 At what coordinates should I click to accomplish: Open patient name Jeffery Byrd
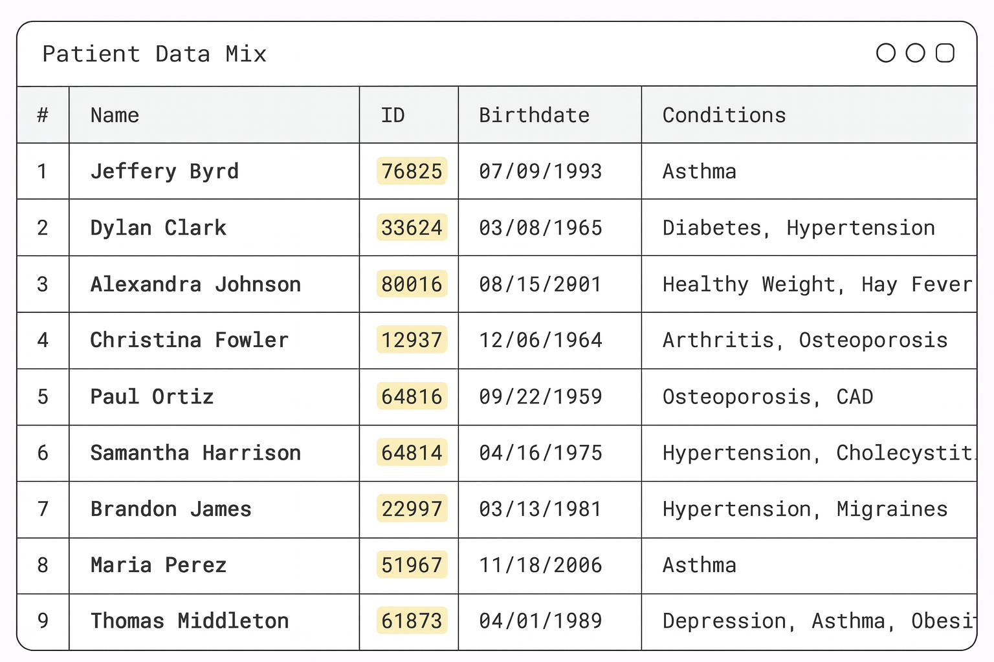point(164,171)
